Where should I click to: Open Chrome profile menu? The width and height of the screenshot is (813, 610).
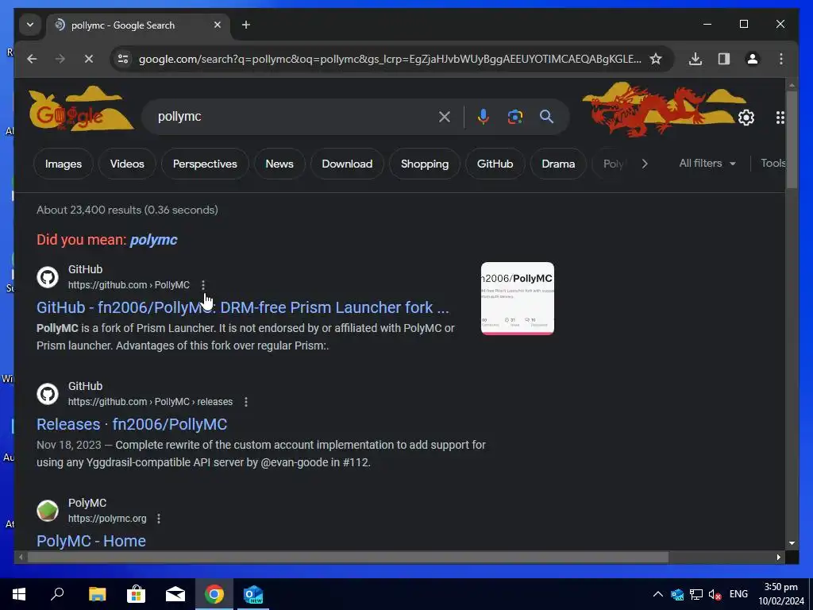pyautogui.click(x=753, y=59)
